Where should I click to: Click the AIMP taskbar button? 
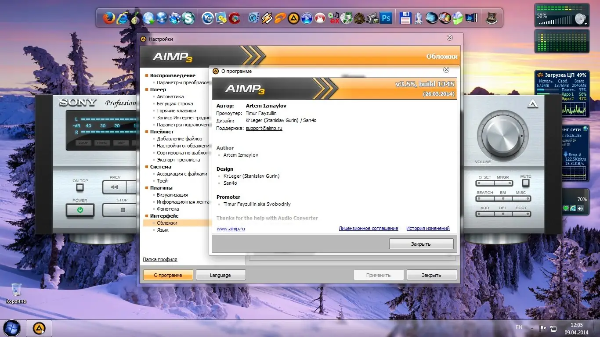point(40,328)
